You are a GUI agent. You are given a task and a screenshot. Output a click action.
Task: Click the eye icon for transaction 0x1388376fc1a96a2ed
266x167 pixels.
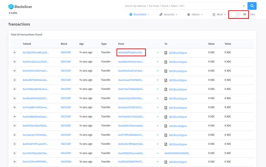15,52
